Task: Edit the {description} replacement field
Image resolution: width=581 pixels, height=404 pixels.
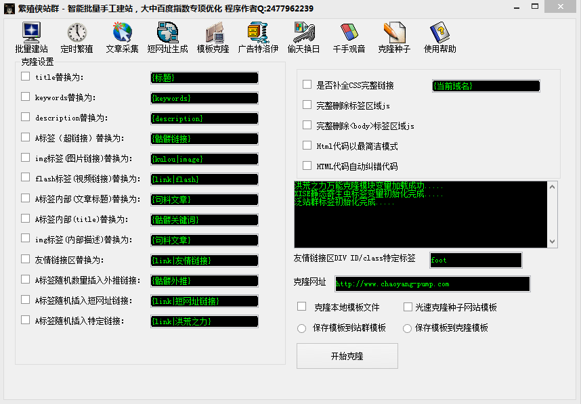Action: pyautogui.click(x=205, y=118)
